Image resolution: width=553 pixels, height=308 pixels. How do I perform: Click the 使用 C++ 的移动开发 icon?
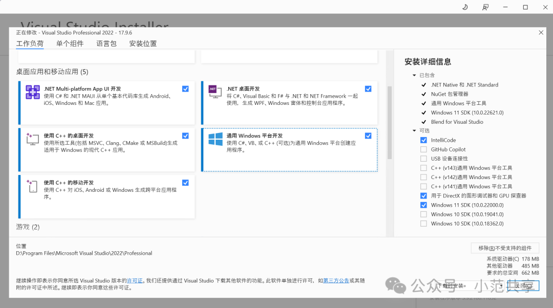click(x=32, y=187)
